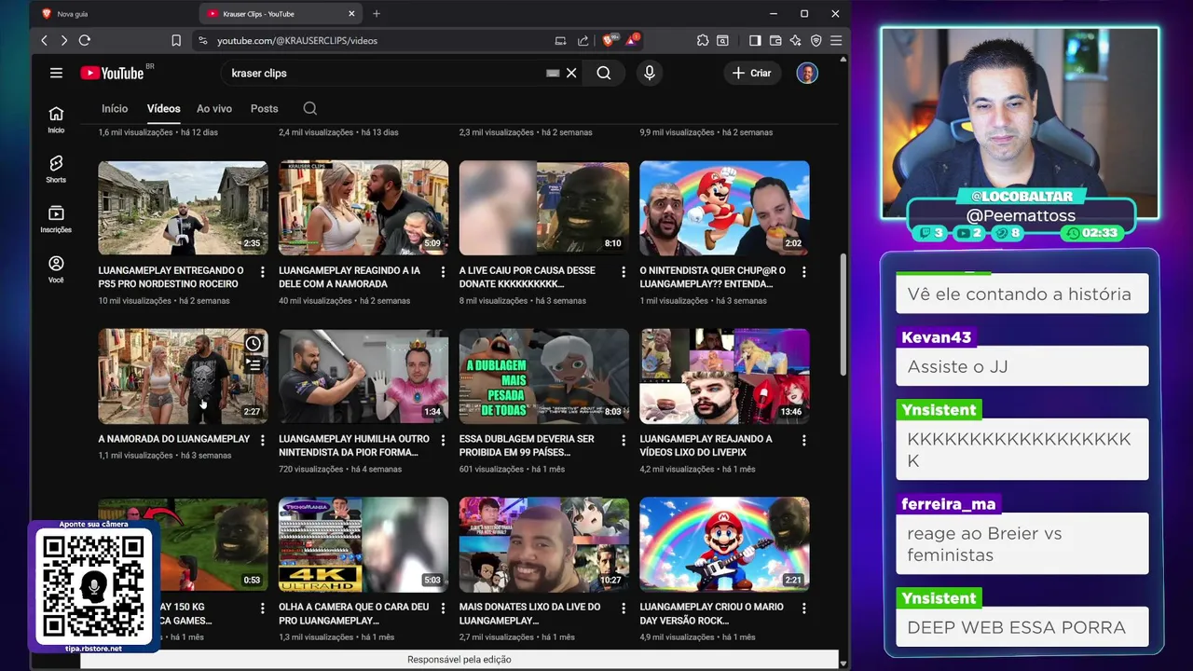Viewport: 1193px width, 671px height.
Task: Open the Mario guitar 2:21 thumbnail
Action: 724,543
